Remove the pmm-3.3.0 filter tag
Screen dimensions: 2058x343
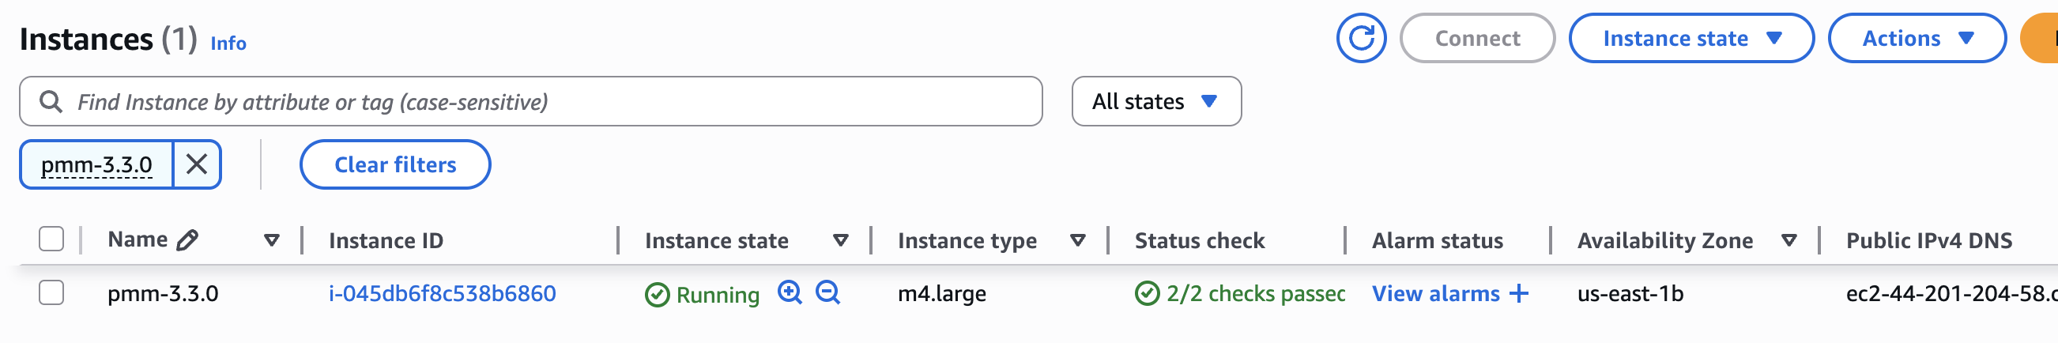tap(197, 164)
